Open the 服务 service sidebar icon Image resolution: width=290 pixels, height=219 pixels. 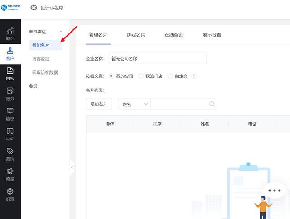click(10, 93)
